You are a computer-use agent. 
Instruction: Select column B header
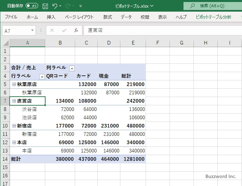point(60,43)
